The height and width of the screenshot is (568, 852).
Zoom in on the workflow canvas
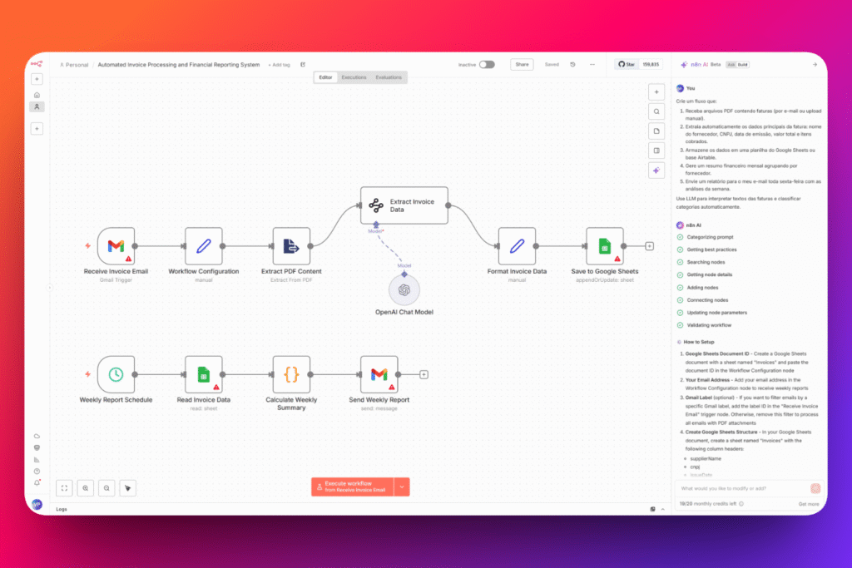[x=85, y=487]
